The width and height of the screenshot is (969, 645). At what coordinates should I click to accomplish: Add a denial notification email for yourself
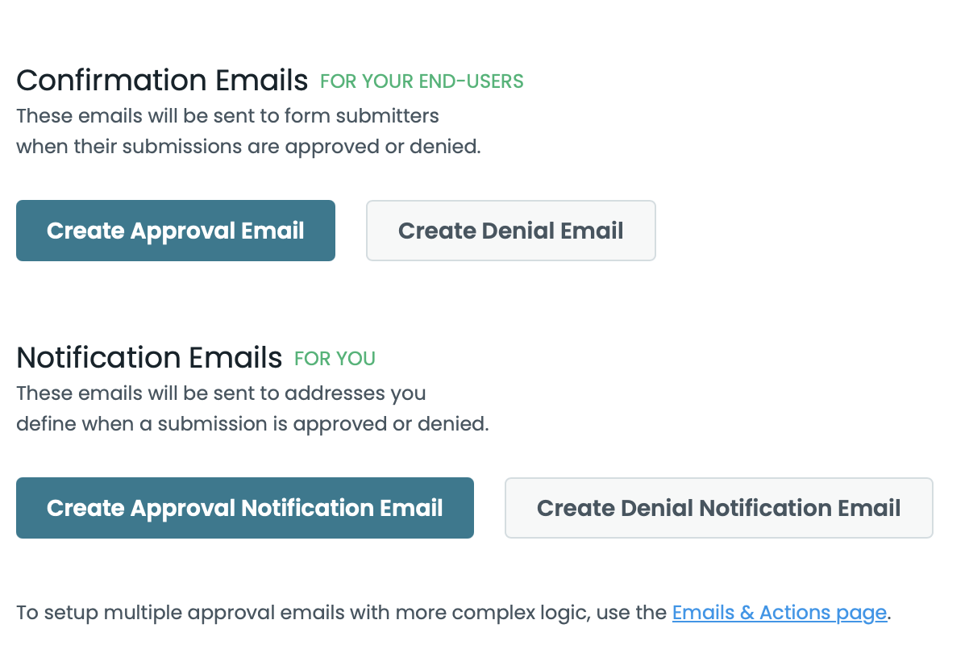click(718, 508)
